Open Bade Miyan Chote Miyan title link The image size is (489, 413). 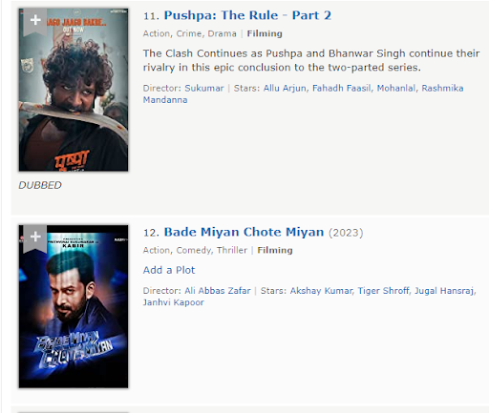(244, 232)
